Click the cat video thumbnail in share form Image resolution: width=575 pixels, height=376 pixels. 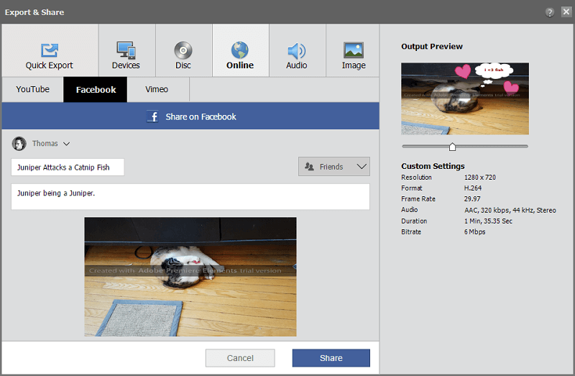pyautogui.click(x=190, y=277)
